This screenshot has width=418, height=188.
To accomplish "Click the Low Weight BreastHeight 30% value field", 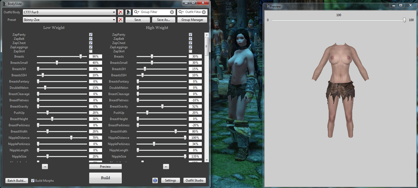I will 96,119.
